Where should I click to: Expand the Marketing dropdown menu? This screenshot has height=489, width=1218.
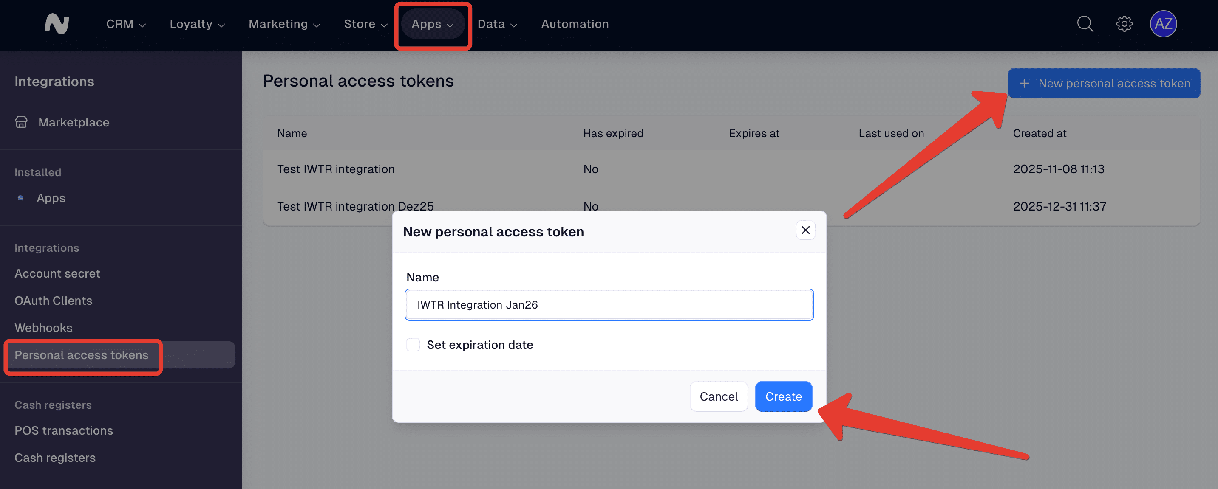[x=284, y=24]
